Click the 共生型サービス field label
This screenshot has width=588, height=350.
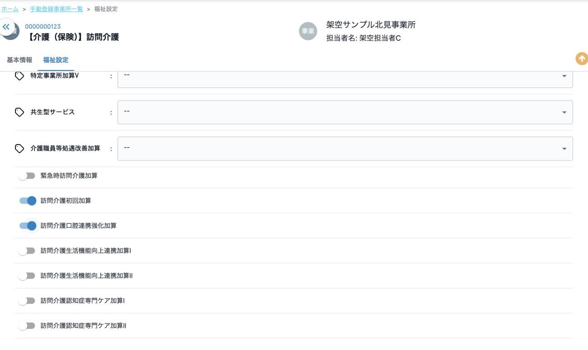coord(53,112)
